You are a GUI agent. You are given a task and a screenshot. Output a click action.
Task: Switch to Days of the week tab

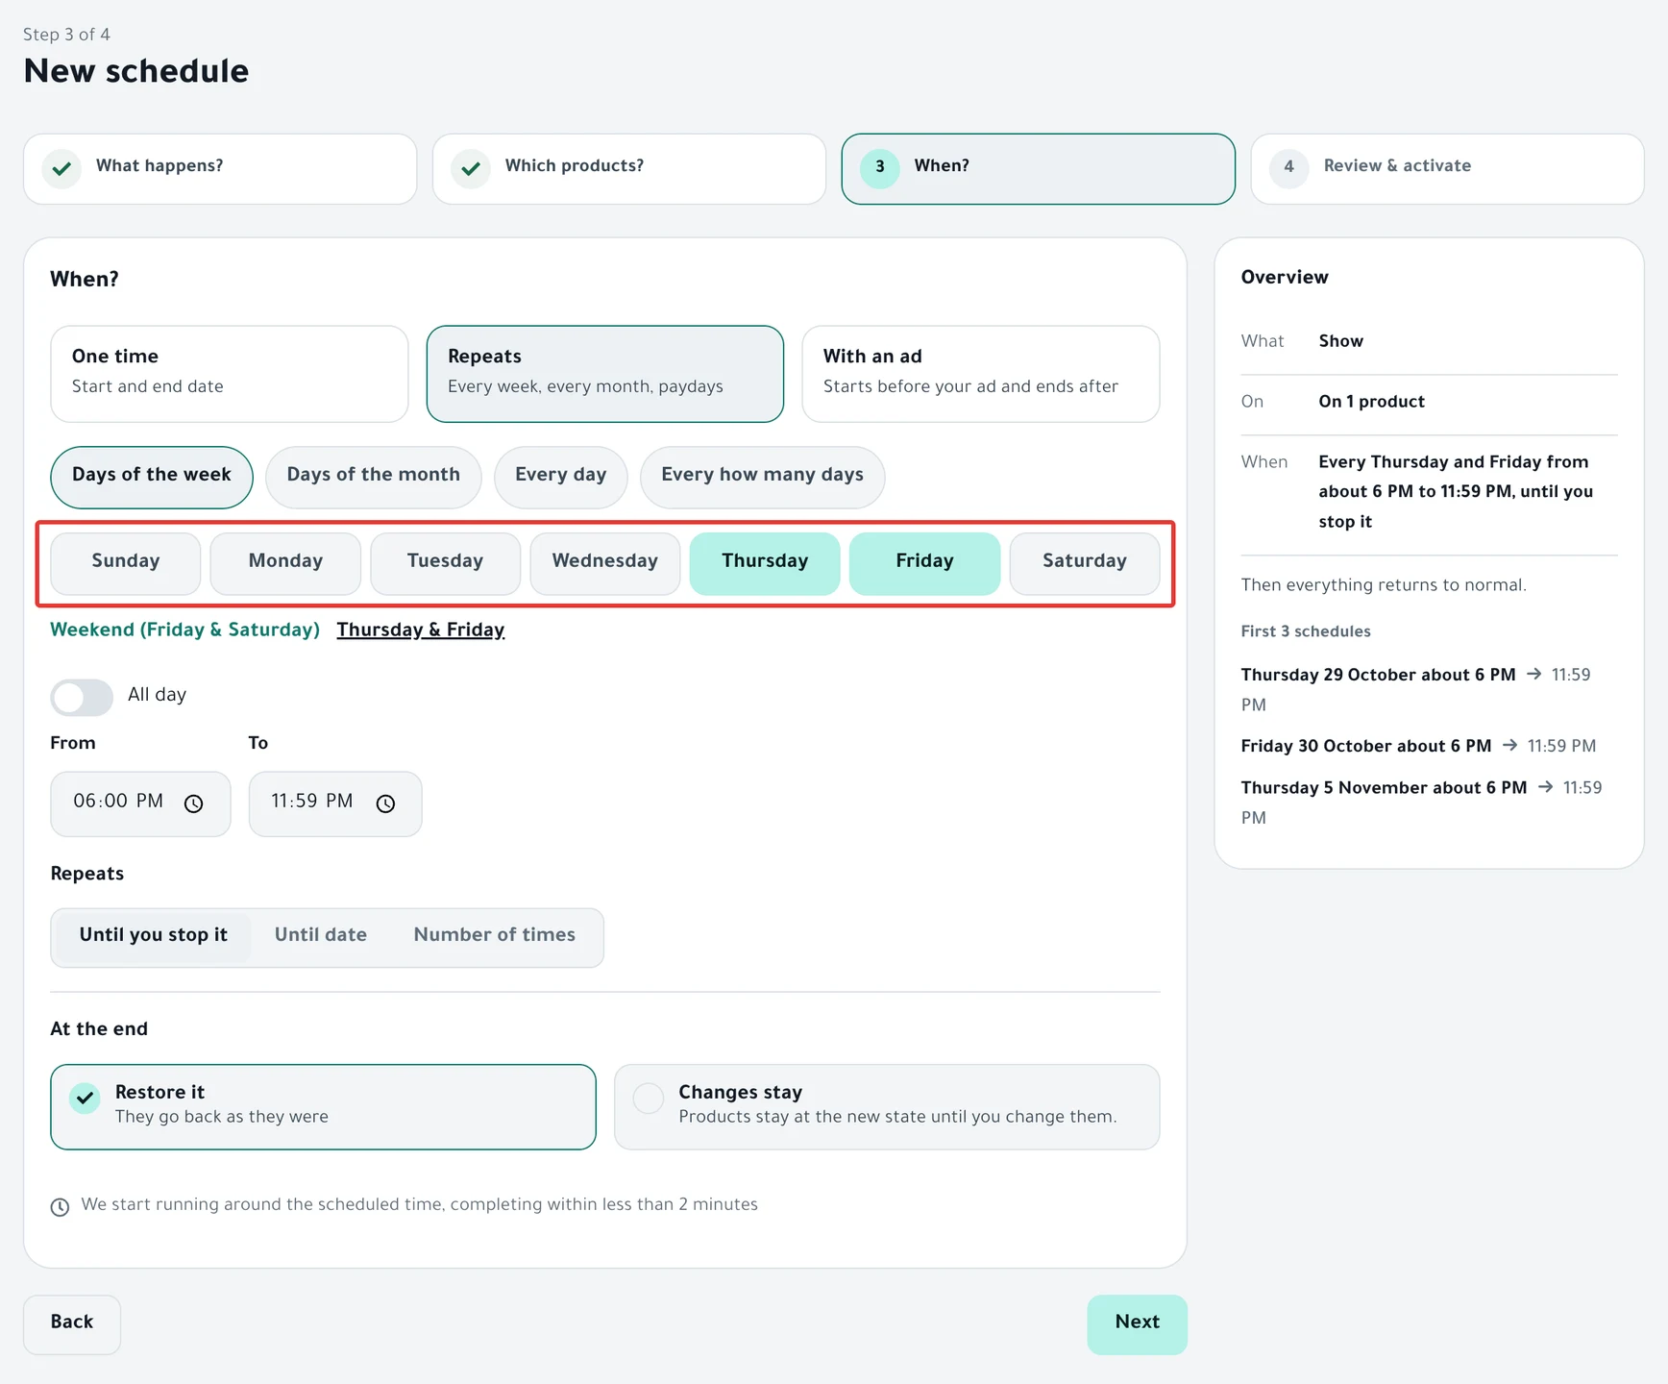point(152,477)
